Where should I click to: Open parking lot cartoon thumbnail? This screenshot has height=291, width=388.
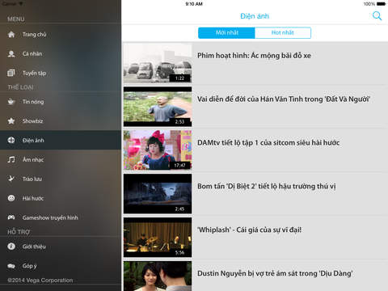pyautogui.click(x=158, y=63)
